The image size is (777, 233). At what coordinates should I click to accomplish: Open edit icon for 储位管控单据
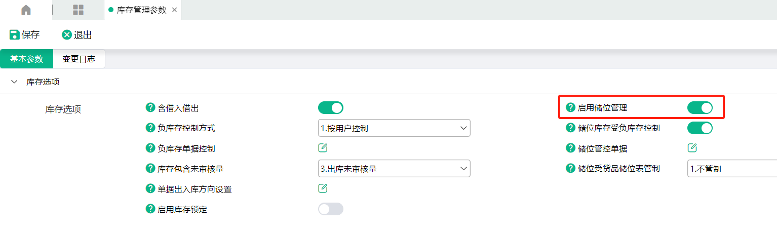[692, 148]
